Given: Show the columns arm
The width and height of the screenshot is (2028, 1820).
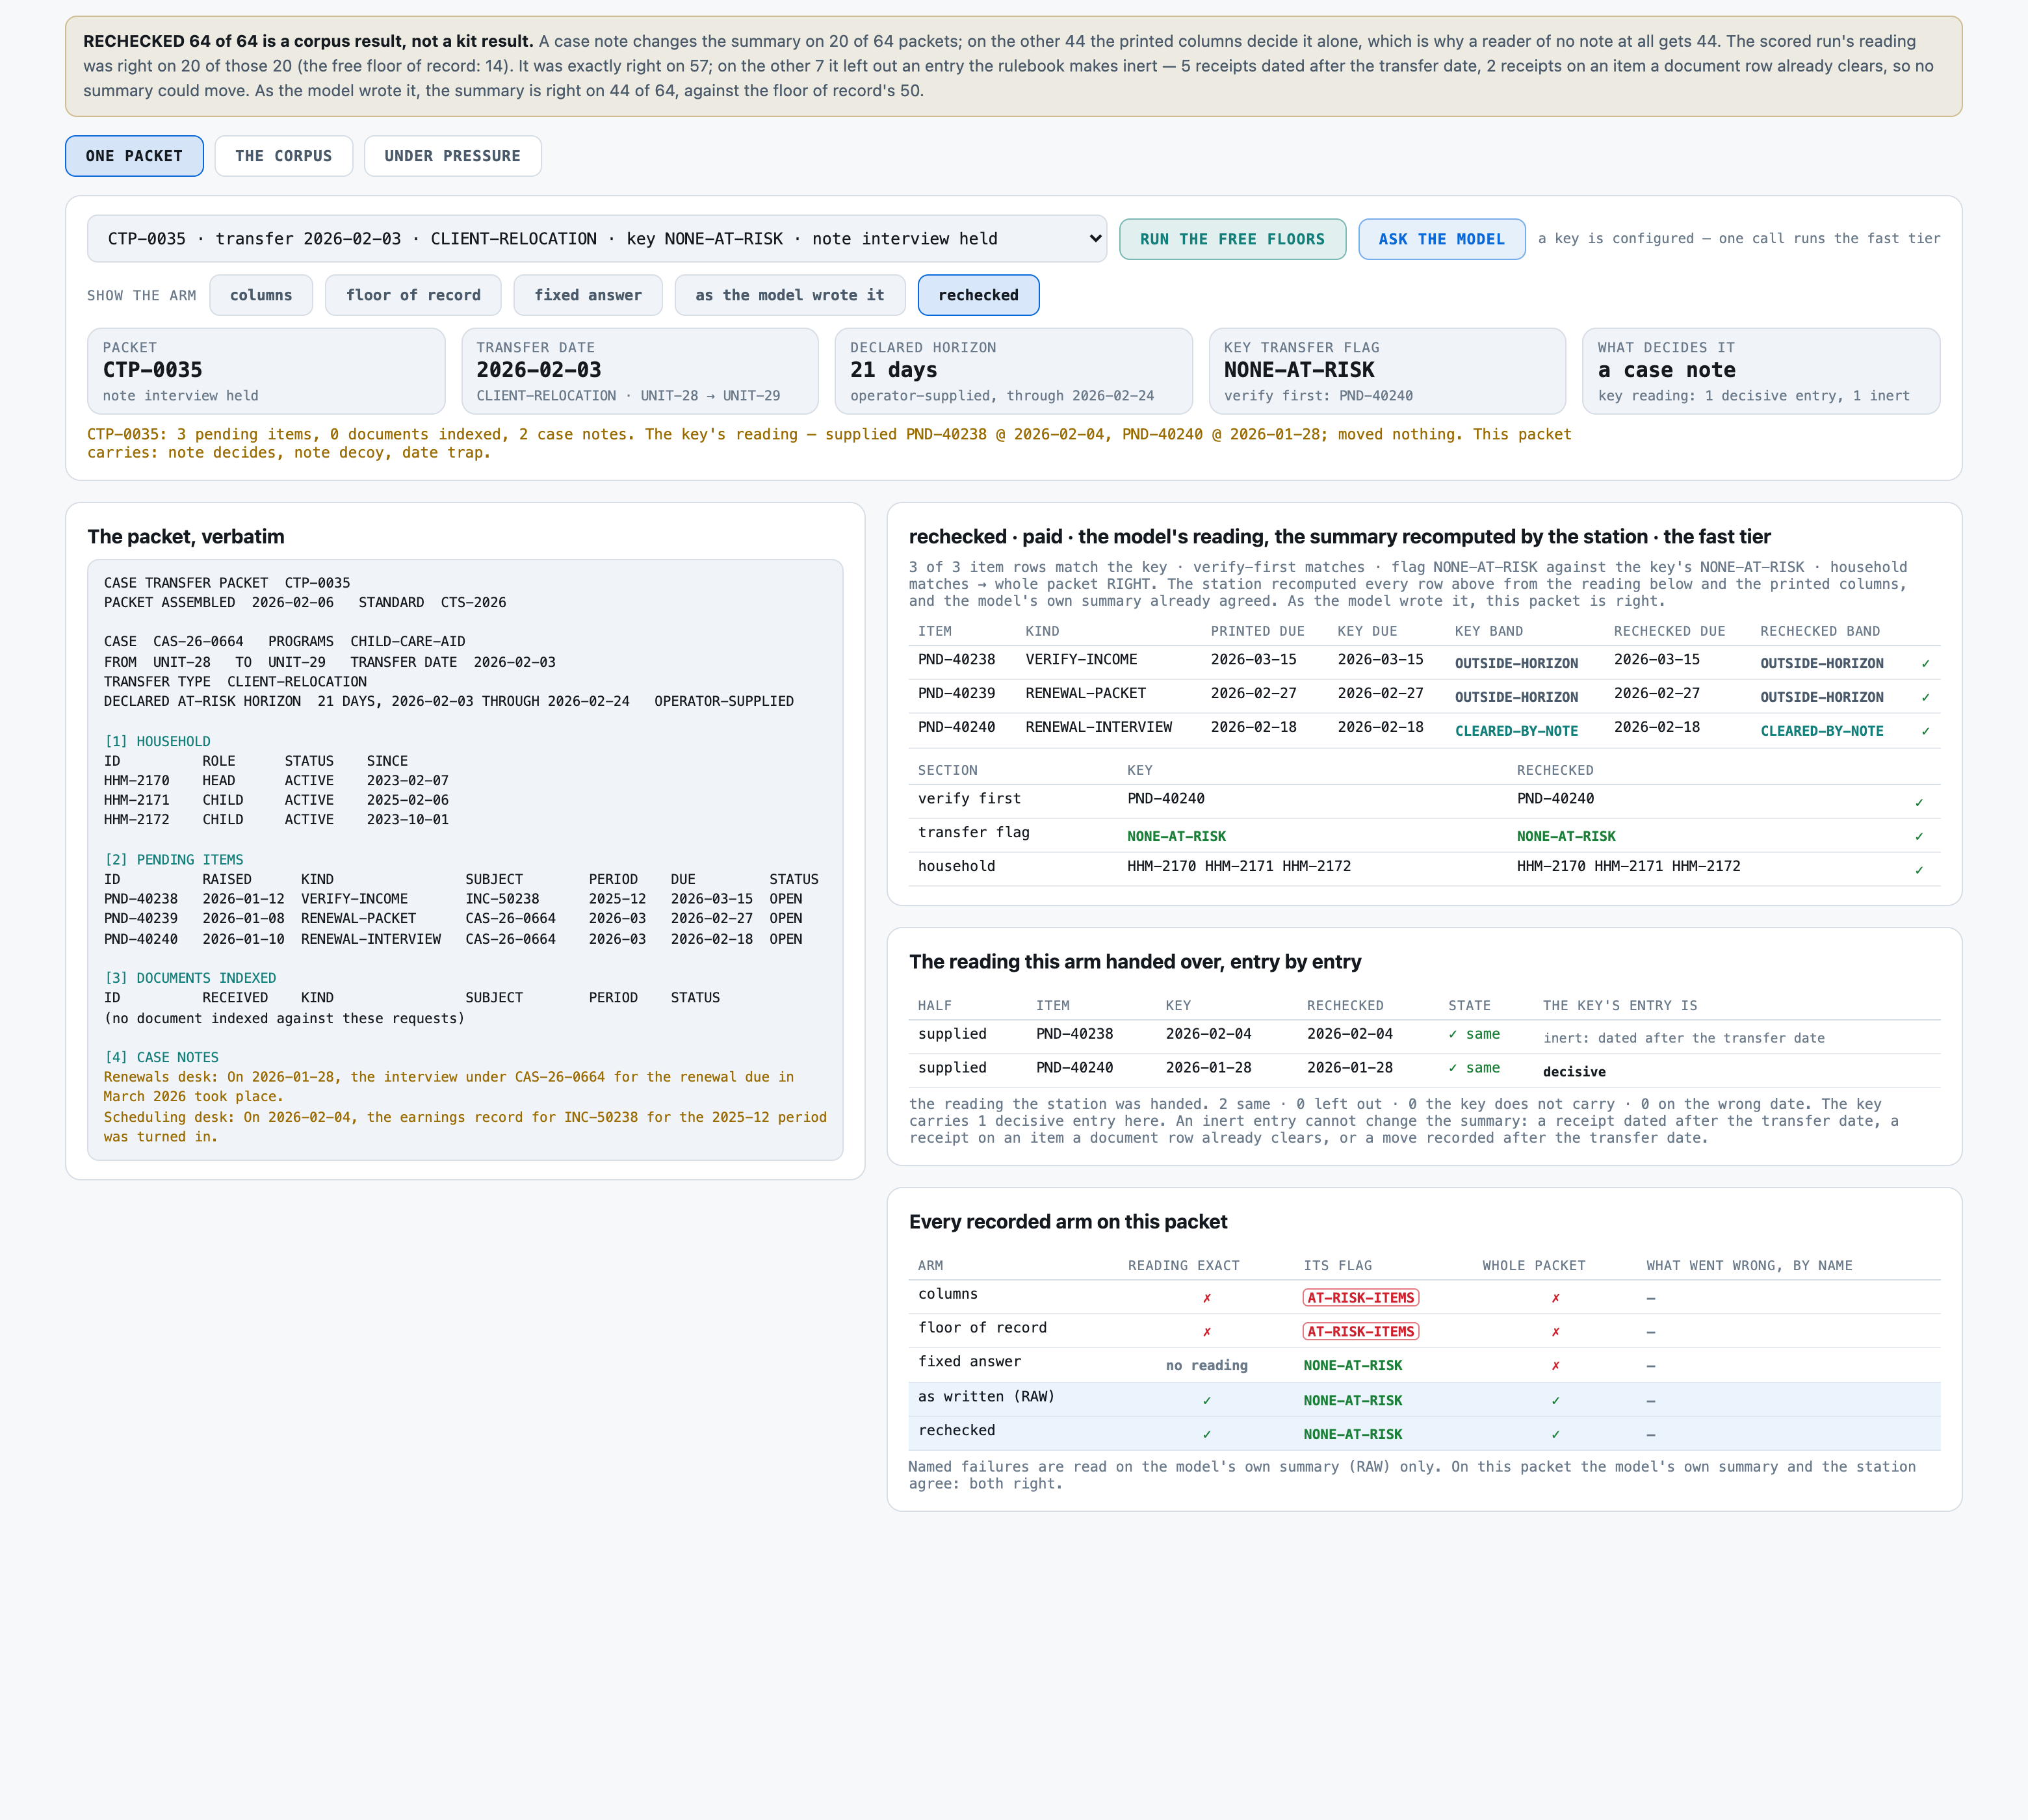Looking at the screenshot, I should click(261, 295).
